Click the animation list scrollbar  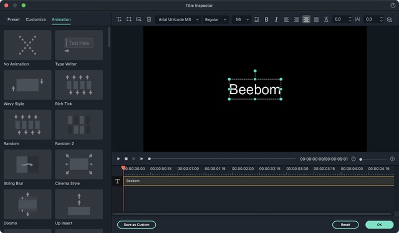point(109,37)
